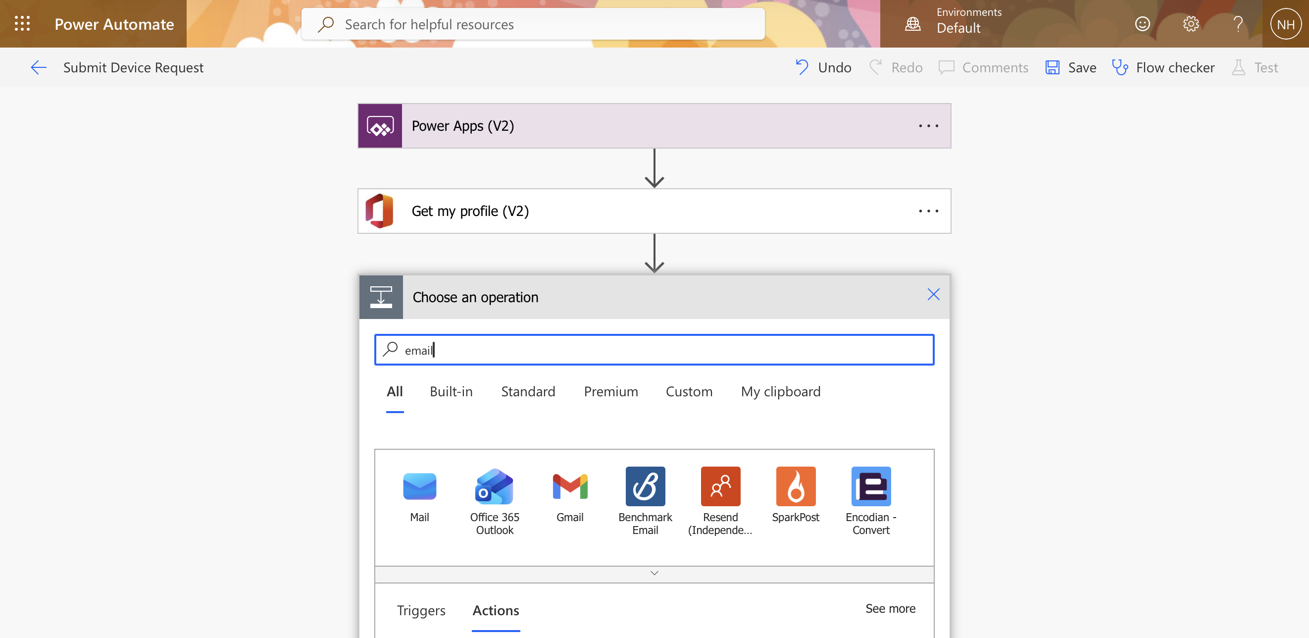This screenshot has height=638, width=1309.
Task: Open Settings gear in header
Action: click(1191, 24)
